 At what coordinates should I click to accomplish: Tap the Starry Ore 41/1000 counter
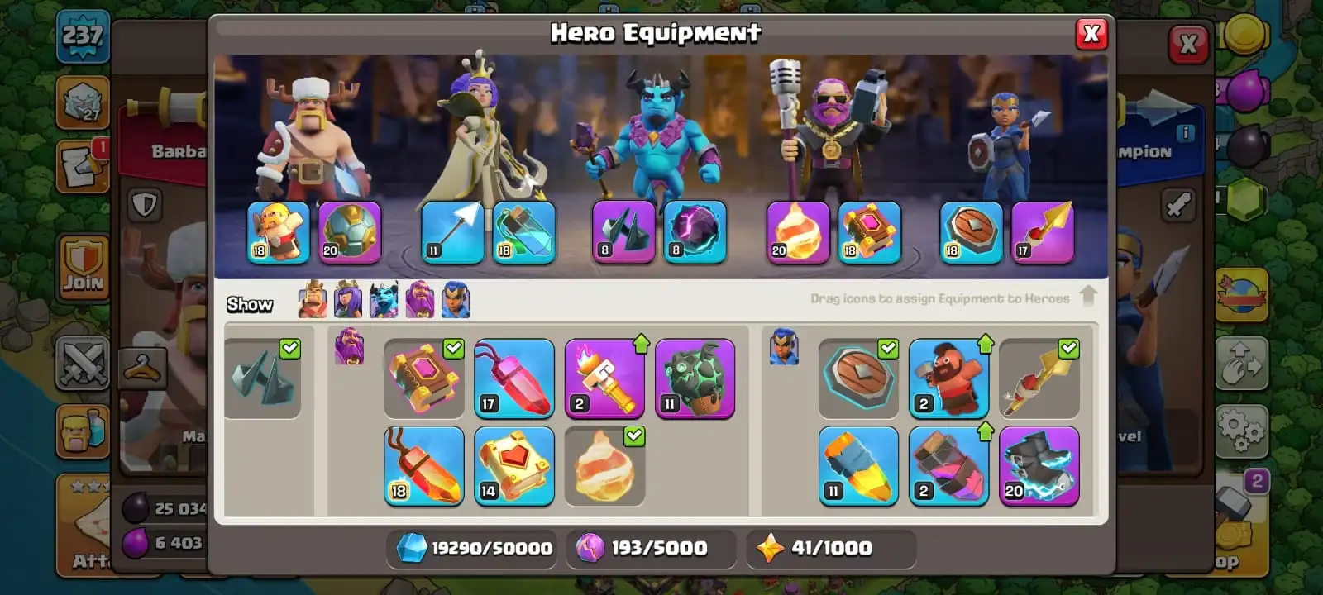[830, 548]
